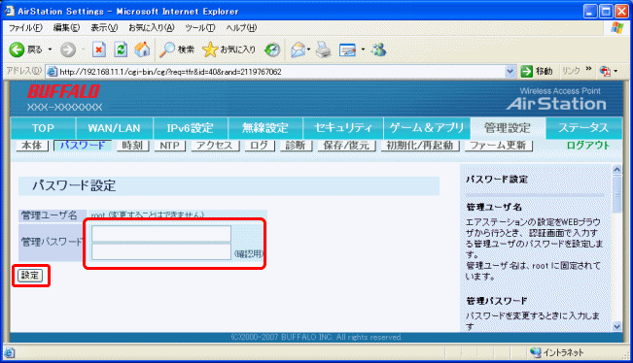The width and height of the screenshot is (633, 363).
Task: Open the Search (検索) toolbar button
Action: (x=177, y=49)
